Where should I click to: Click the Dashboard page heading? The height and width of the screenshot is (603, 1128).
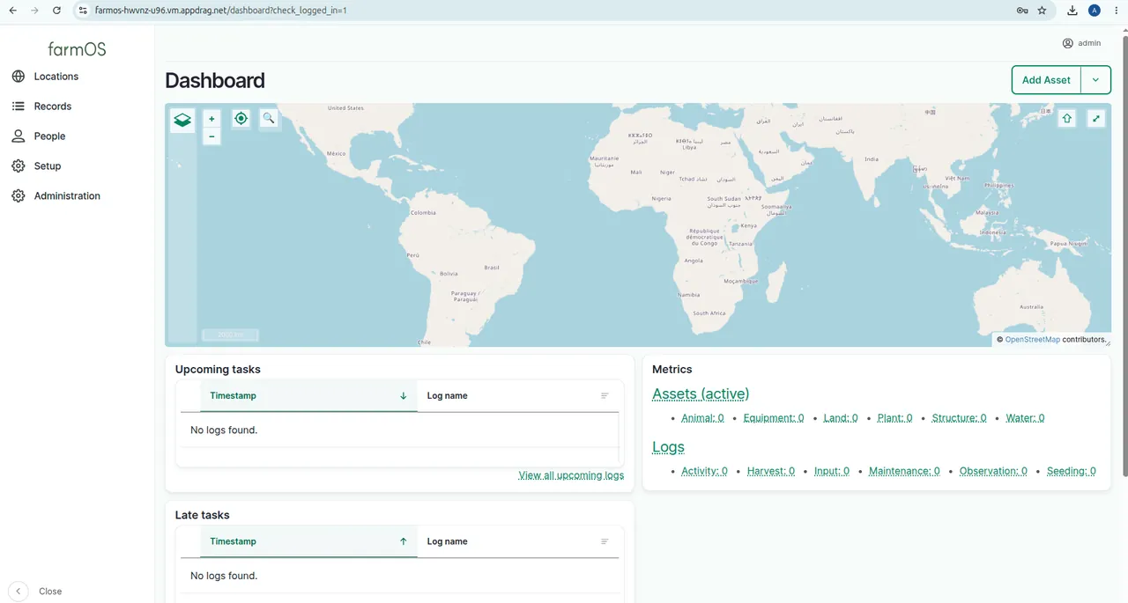[215, 80]
